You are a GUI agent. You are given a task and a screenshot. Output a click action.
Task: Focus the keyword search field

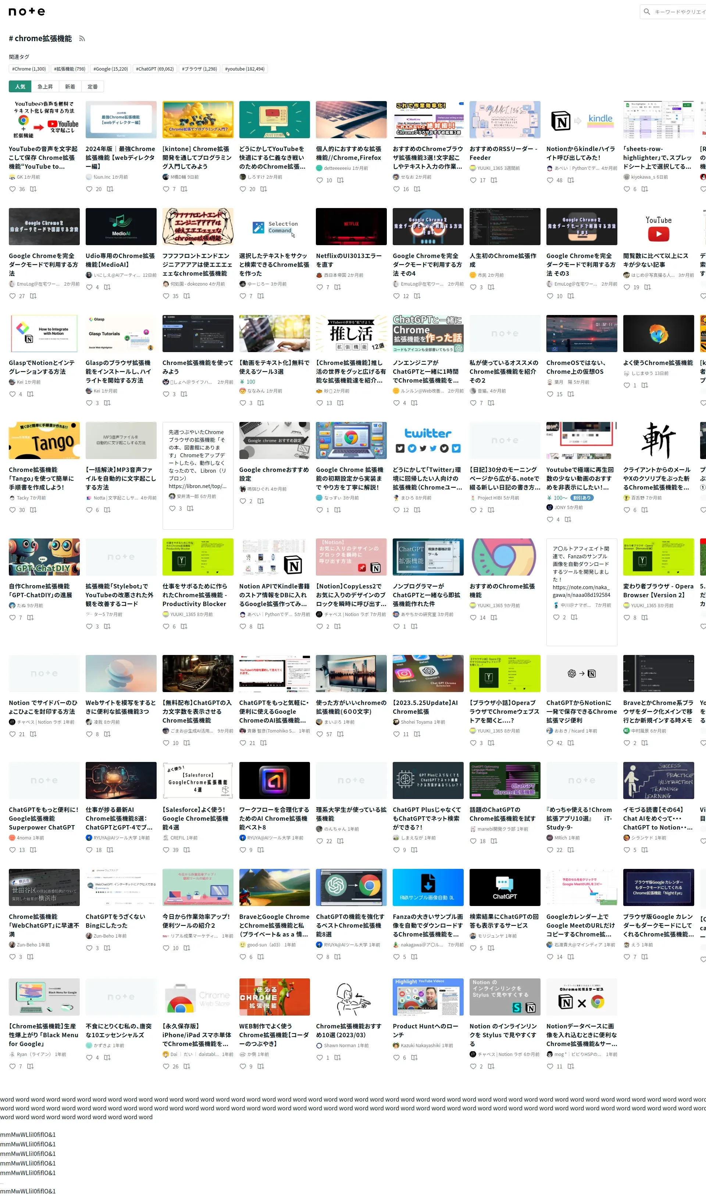click(x=680, y=12)
